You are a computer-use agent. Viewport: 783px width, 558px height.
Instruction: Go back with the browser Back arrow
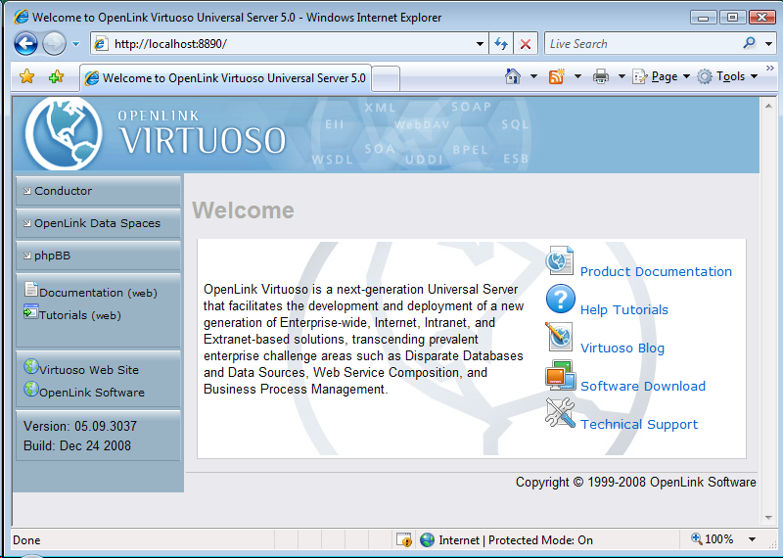coord(26,44)
